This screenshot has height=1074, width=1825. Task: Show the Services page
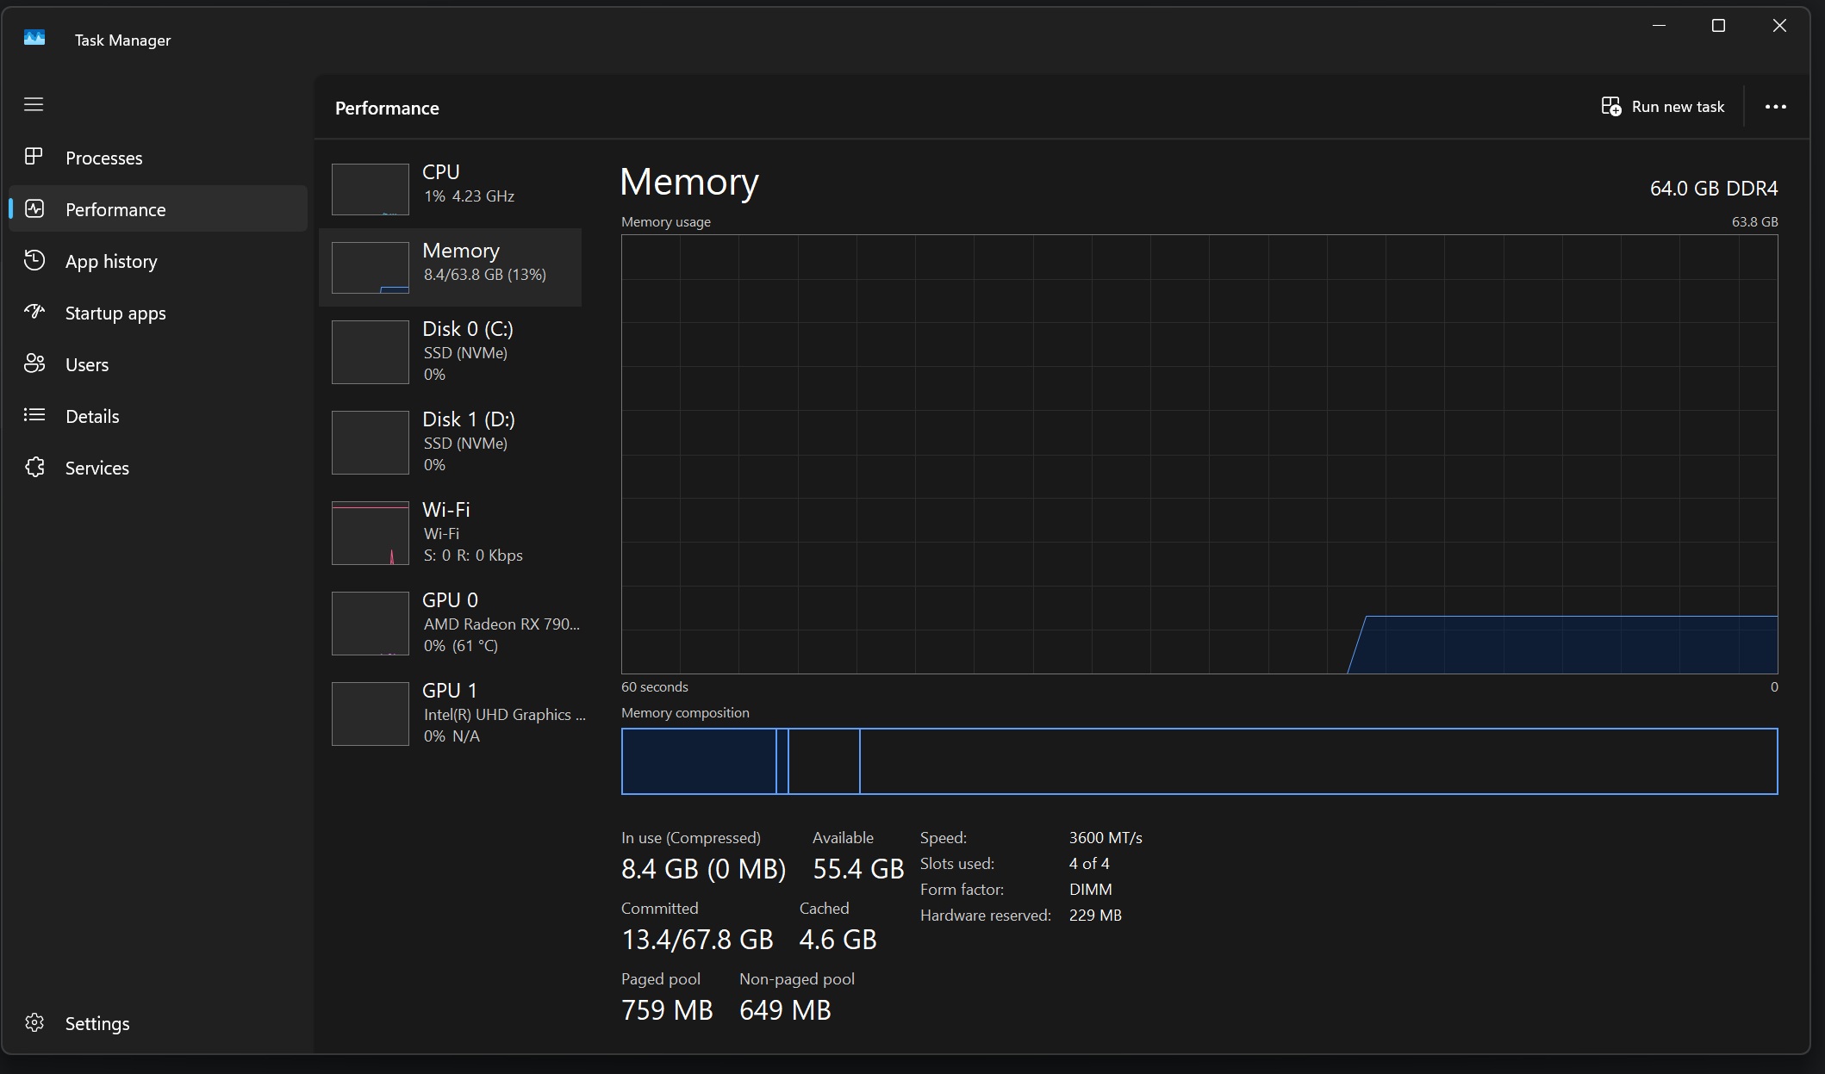158,468
